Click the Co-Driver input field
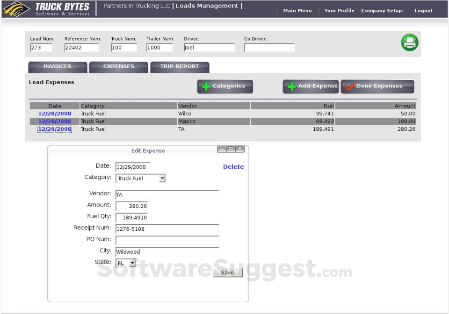Image resolution: width=449 pixels, height=314 pixels. (269, 47)
